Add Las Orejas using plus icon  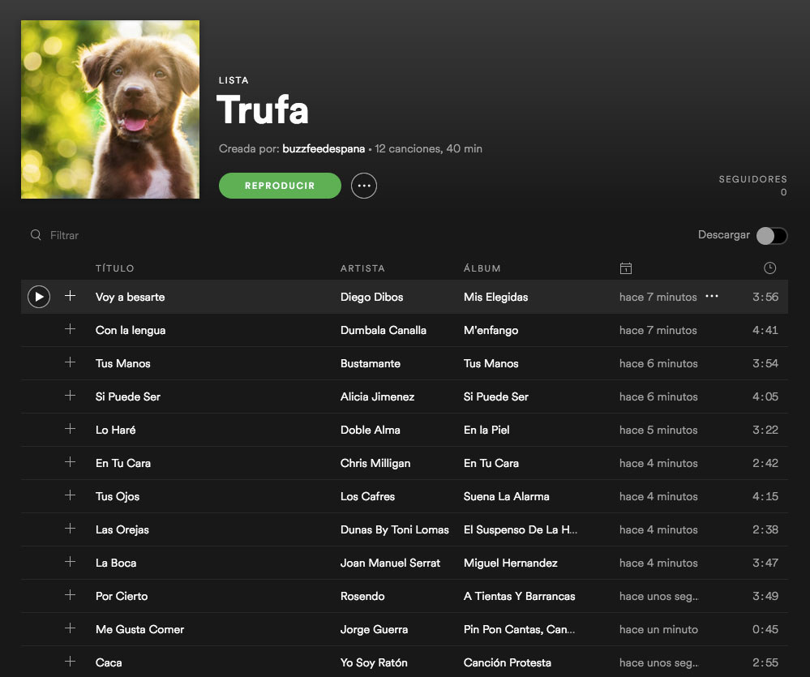tap(71, 529)
